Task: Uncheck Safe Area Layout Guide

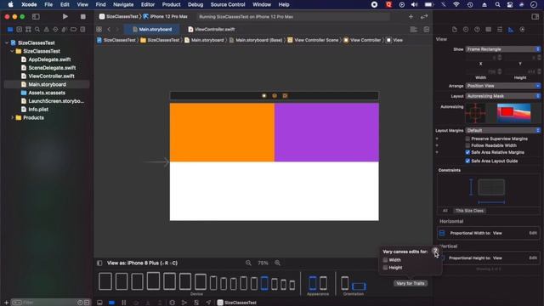Action: (467, 161)
